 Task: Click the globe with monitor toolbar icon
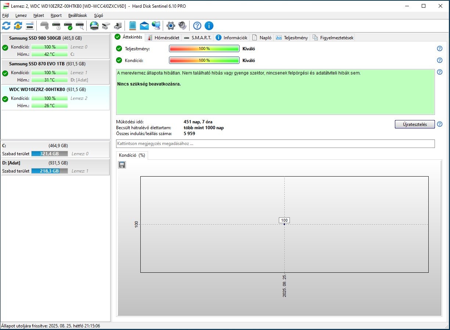coord(156,26)
